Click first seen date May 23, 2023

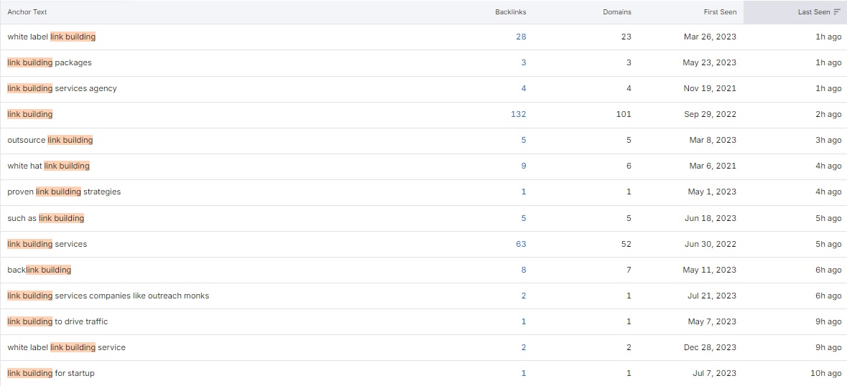coord(709,62)
